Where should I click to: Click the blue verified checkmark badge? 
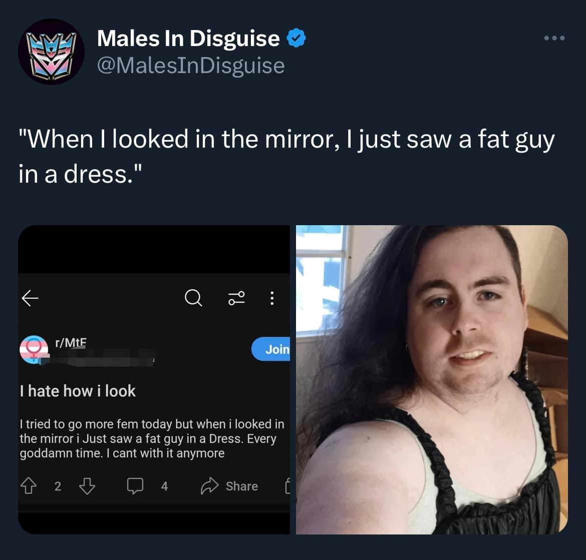point(297,38)
